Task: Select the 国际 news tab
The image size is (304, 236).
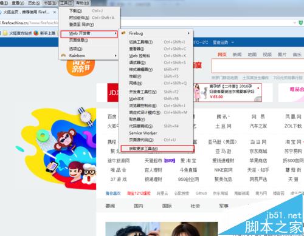Action: pyautogui.click(x=167, y=206)
